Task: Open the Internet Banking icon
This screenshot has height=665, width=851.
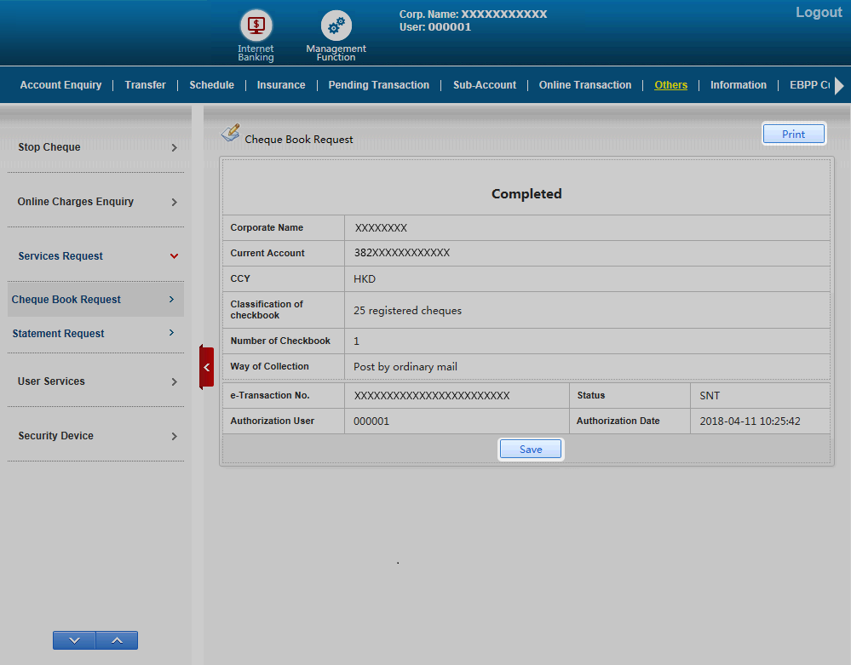Action: click(x=256, y=26)
